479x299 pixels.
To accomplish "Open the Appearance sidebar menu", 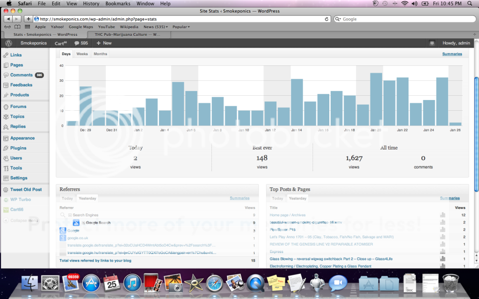I will point(22,138).
